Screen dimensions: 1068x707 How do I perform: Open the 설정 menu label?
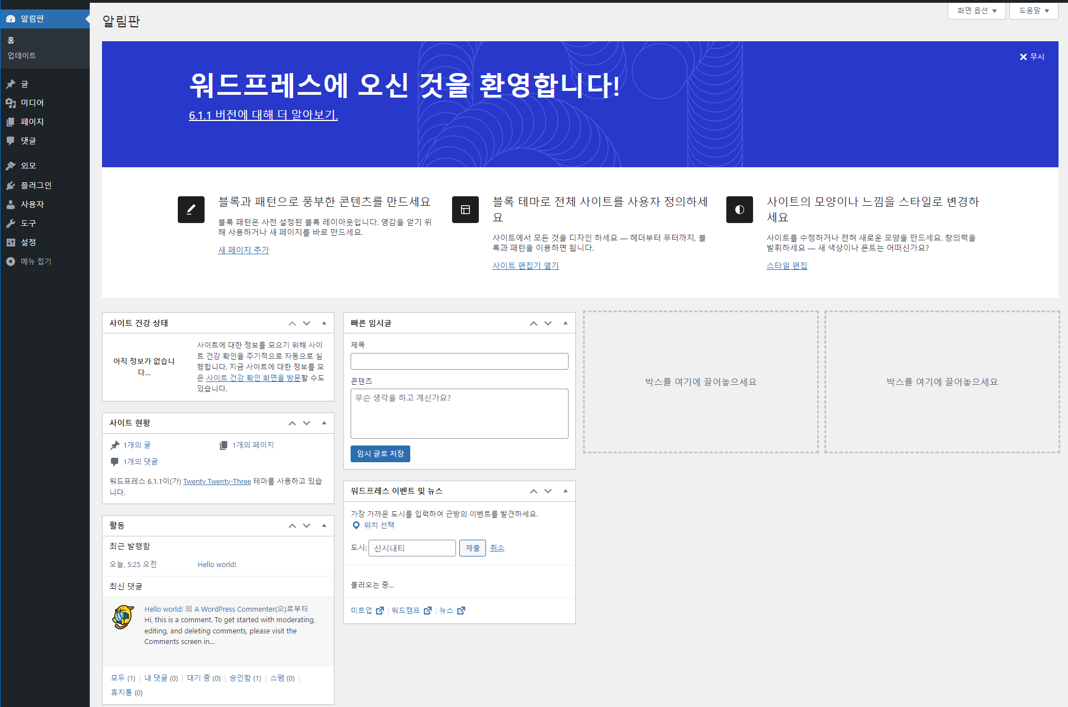tap(28, 243)
